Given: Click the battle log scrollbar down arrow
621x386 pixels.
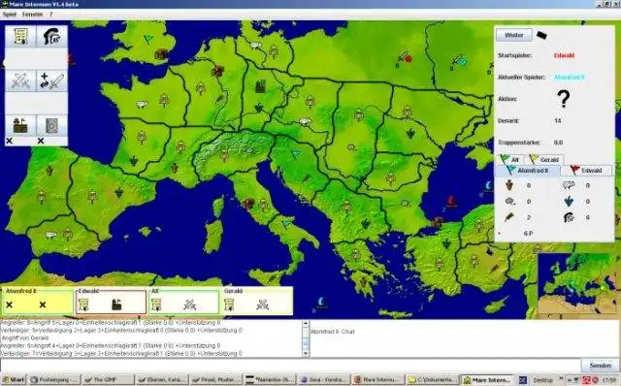Looking at the screenshot, I should tap(306, 353).
